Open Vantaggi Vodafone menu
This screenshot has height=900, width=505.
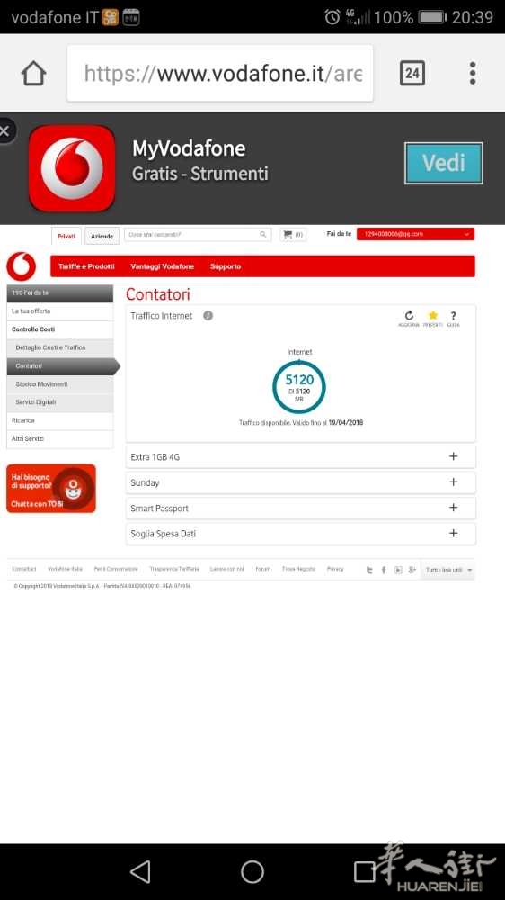[163, 266]
